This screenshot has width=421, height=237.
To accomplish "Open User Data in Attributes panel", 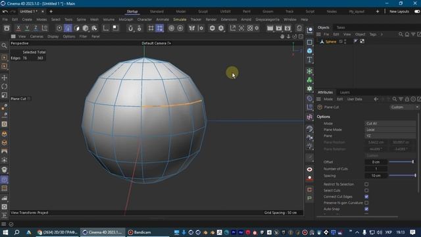I will coord(355,99).
